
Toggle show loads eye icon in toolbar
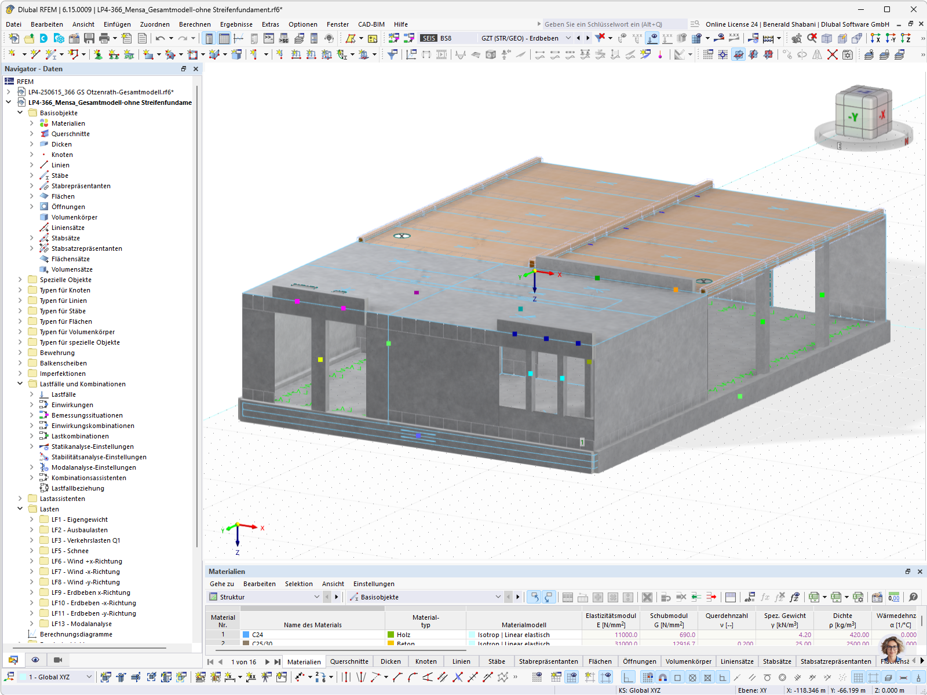click(652, 38)
